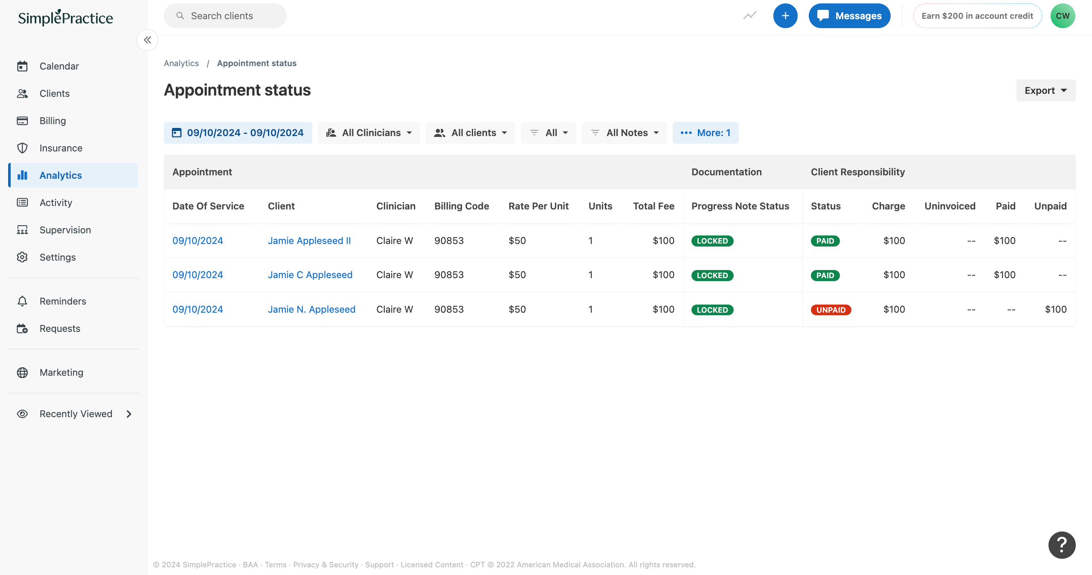Open Reminders from the sidebar

[x=62, y=301]
